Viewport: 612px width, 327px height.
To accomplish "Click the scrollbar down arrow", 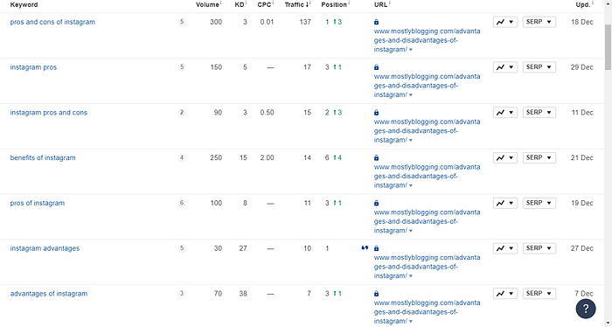I will (x=609, y=324).
